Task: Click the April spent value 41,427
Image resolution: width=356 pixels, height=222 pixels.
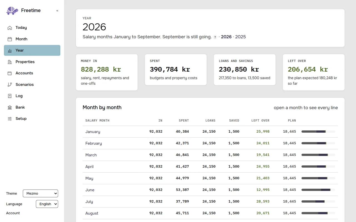Action: click(x=182, y=167)
